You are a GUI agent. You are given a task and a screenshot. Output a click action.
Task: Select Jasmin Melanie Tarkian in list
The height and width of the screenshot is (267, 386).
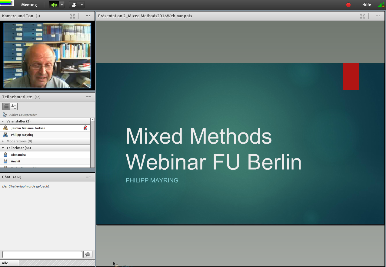coord(45,128)
